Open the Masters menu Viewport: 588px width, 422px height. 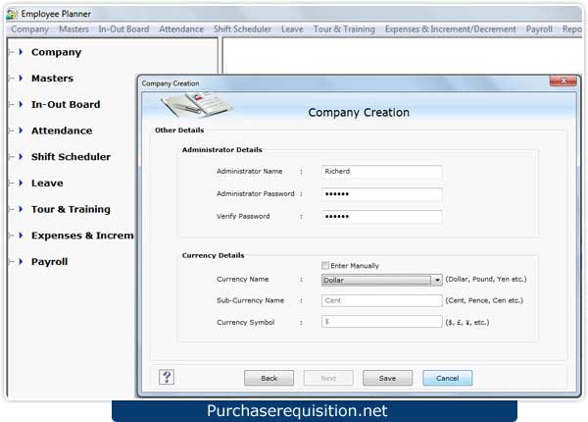pos(73,29)
